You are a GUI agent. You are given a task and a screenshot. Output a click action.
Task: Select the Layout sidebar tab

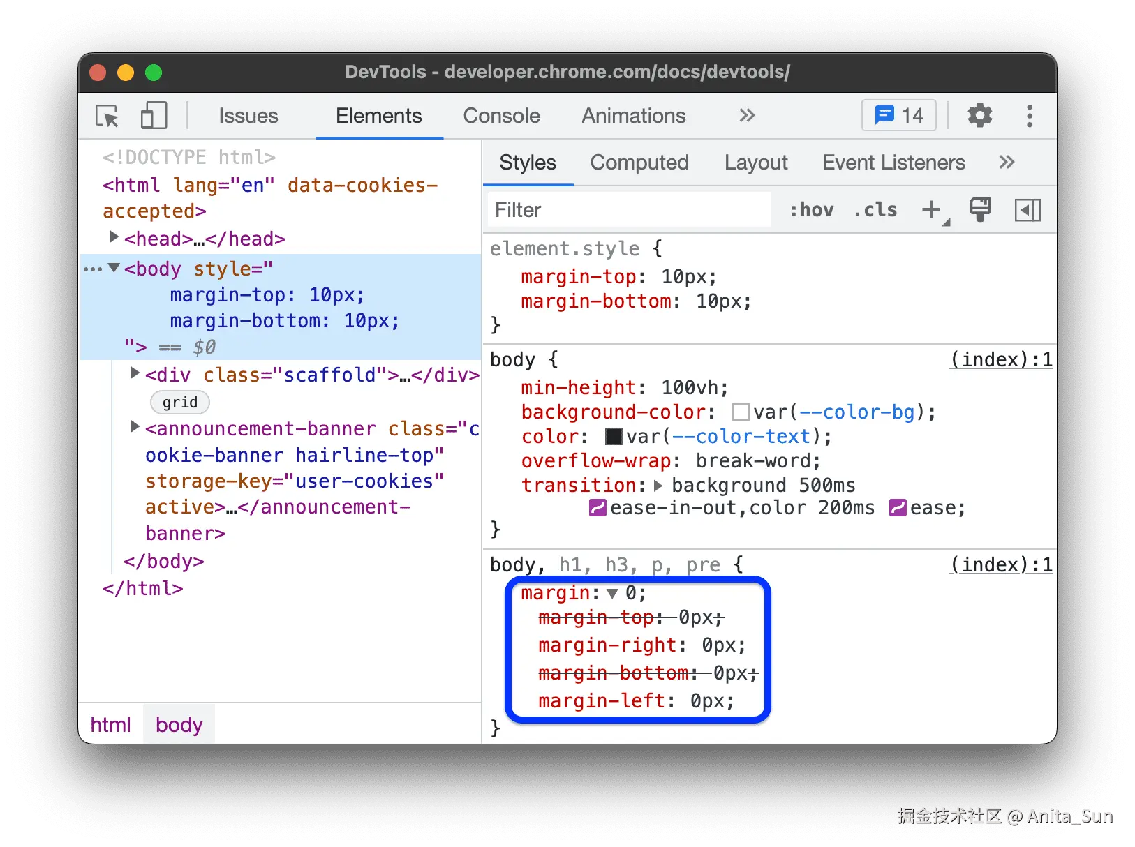[x=756, y=163]
